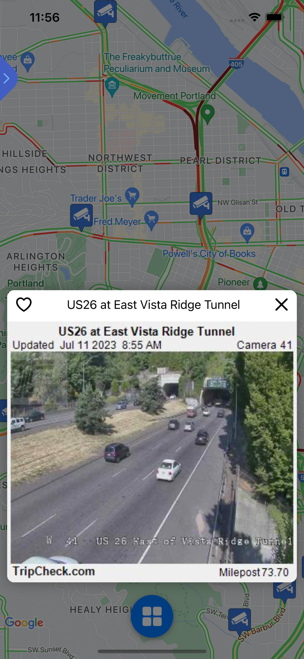Screen dimensions: 304x659
Task: Expand the blue side panel arrow
Action: (7, 78)
